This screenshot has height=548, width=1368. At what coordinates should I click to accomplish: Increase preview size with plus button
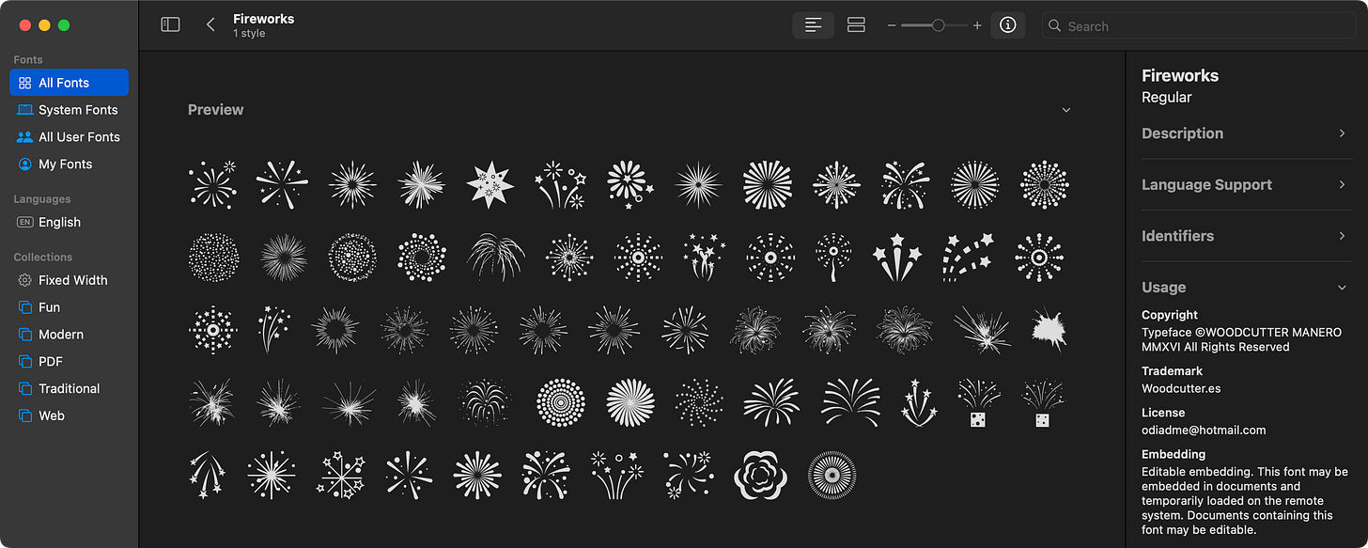point(977,25)
